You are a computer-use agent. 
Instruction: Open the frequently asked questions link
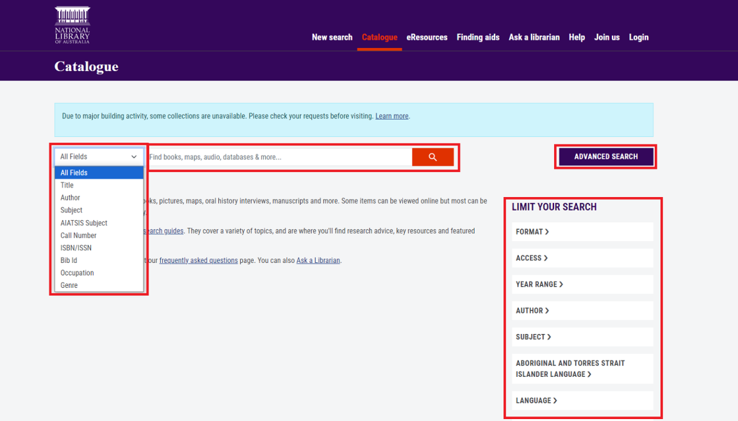click(199, 260)
